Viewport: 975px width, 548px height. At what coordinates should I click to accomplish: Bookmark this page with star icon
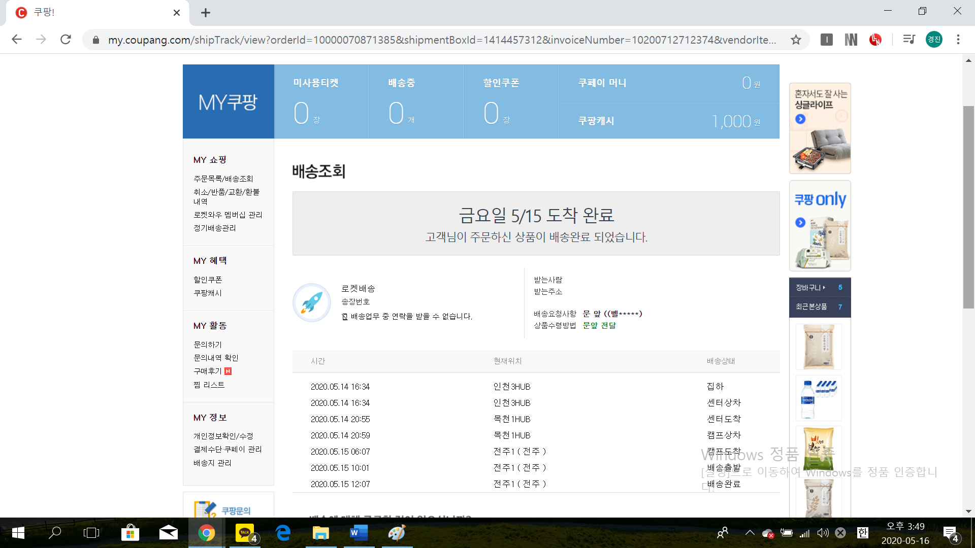pos(796,40)
